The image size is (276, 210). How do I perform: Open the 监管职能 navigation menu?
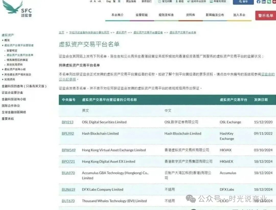click(x=142, y=15)
